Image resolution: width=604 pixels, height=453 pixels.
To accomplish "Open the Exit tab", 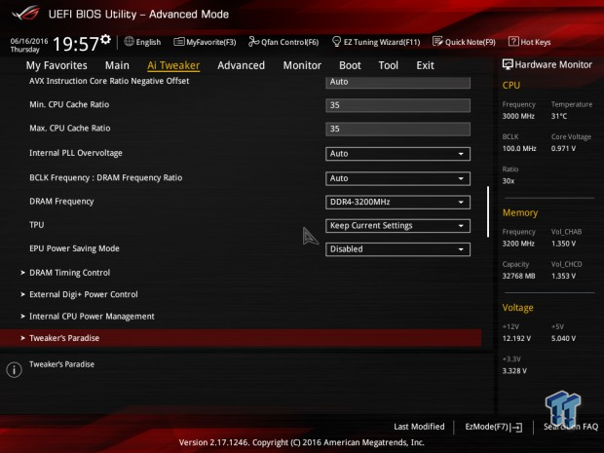I will click(426, 65).
